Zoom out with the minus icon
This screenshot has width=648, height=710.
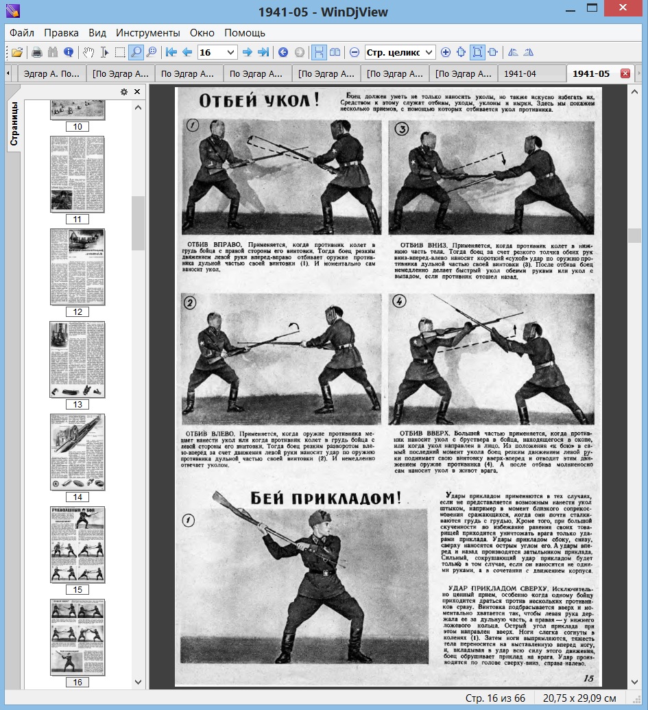point(355,52)
